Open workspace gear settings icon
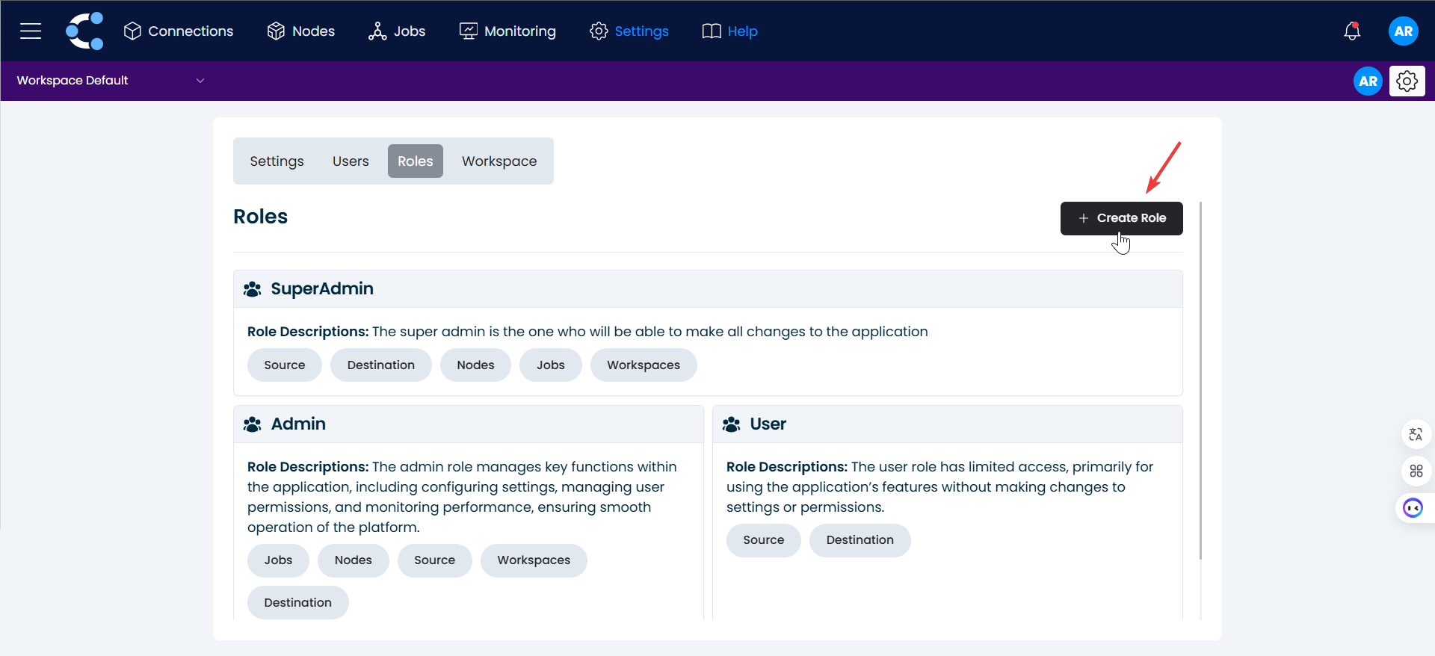 pos(1407,81)
